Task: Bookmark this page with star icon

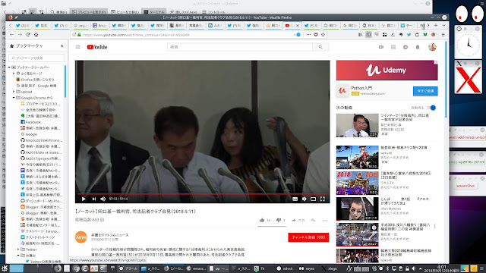Action: [x=323, y=35]
